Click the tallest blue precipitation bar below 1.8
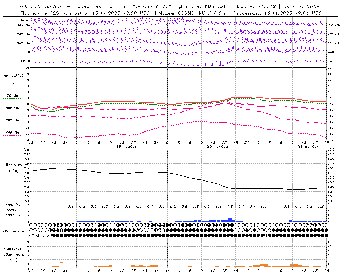The width and height of the screenshot is (342, 273). click(x=230, y=220)
